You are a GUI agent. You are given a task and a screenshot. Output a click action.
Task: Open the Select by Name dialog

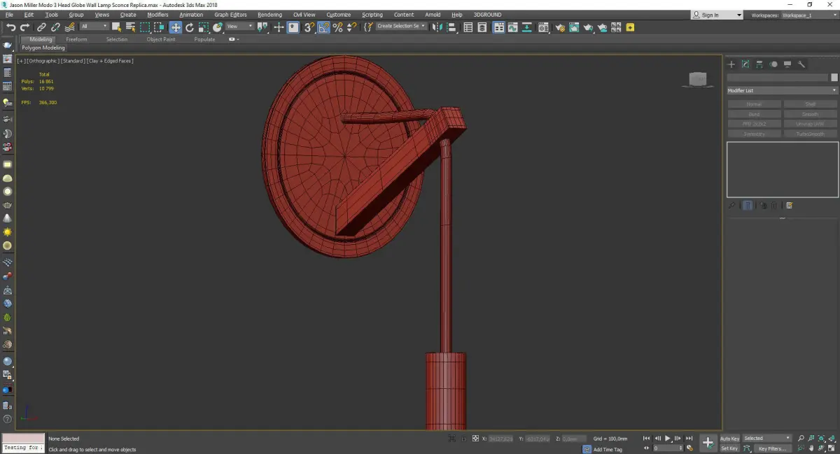point(130,27)
